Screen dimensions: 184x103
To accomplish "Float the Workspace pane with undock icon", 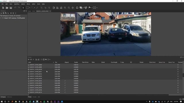I will 24,11.
